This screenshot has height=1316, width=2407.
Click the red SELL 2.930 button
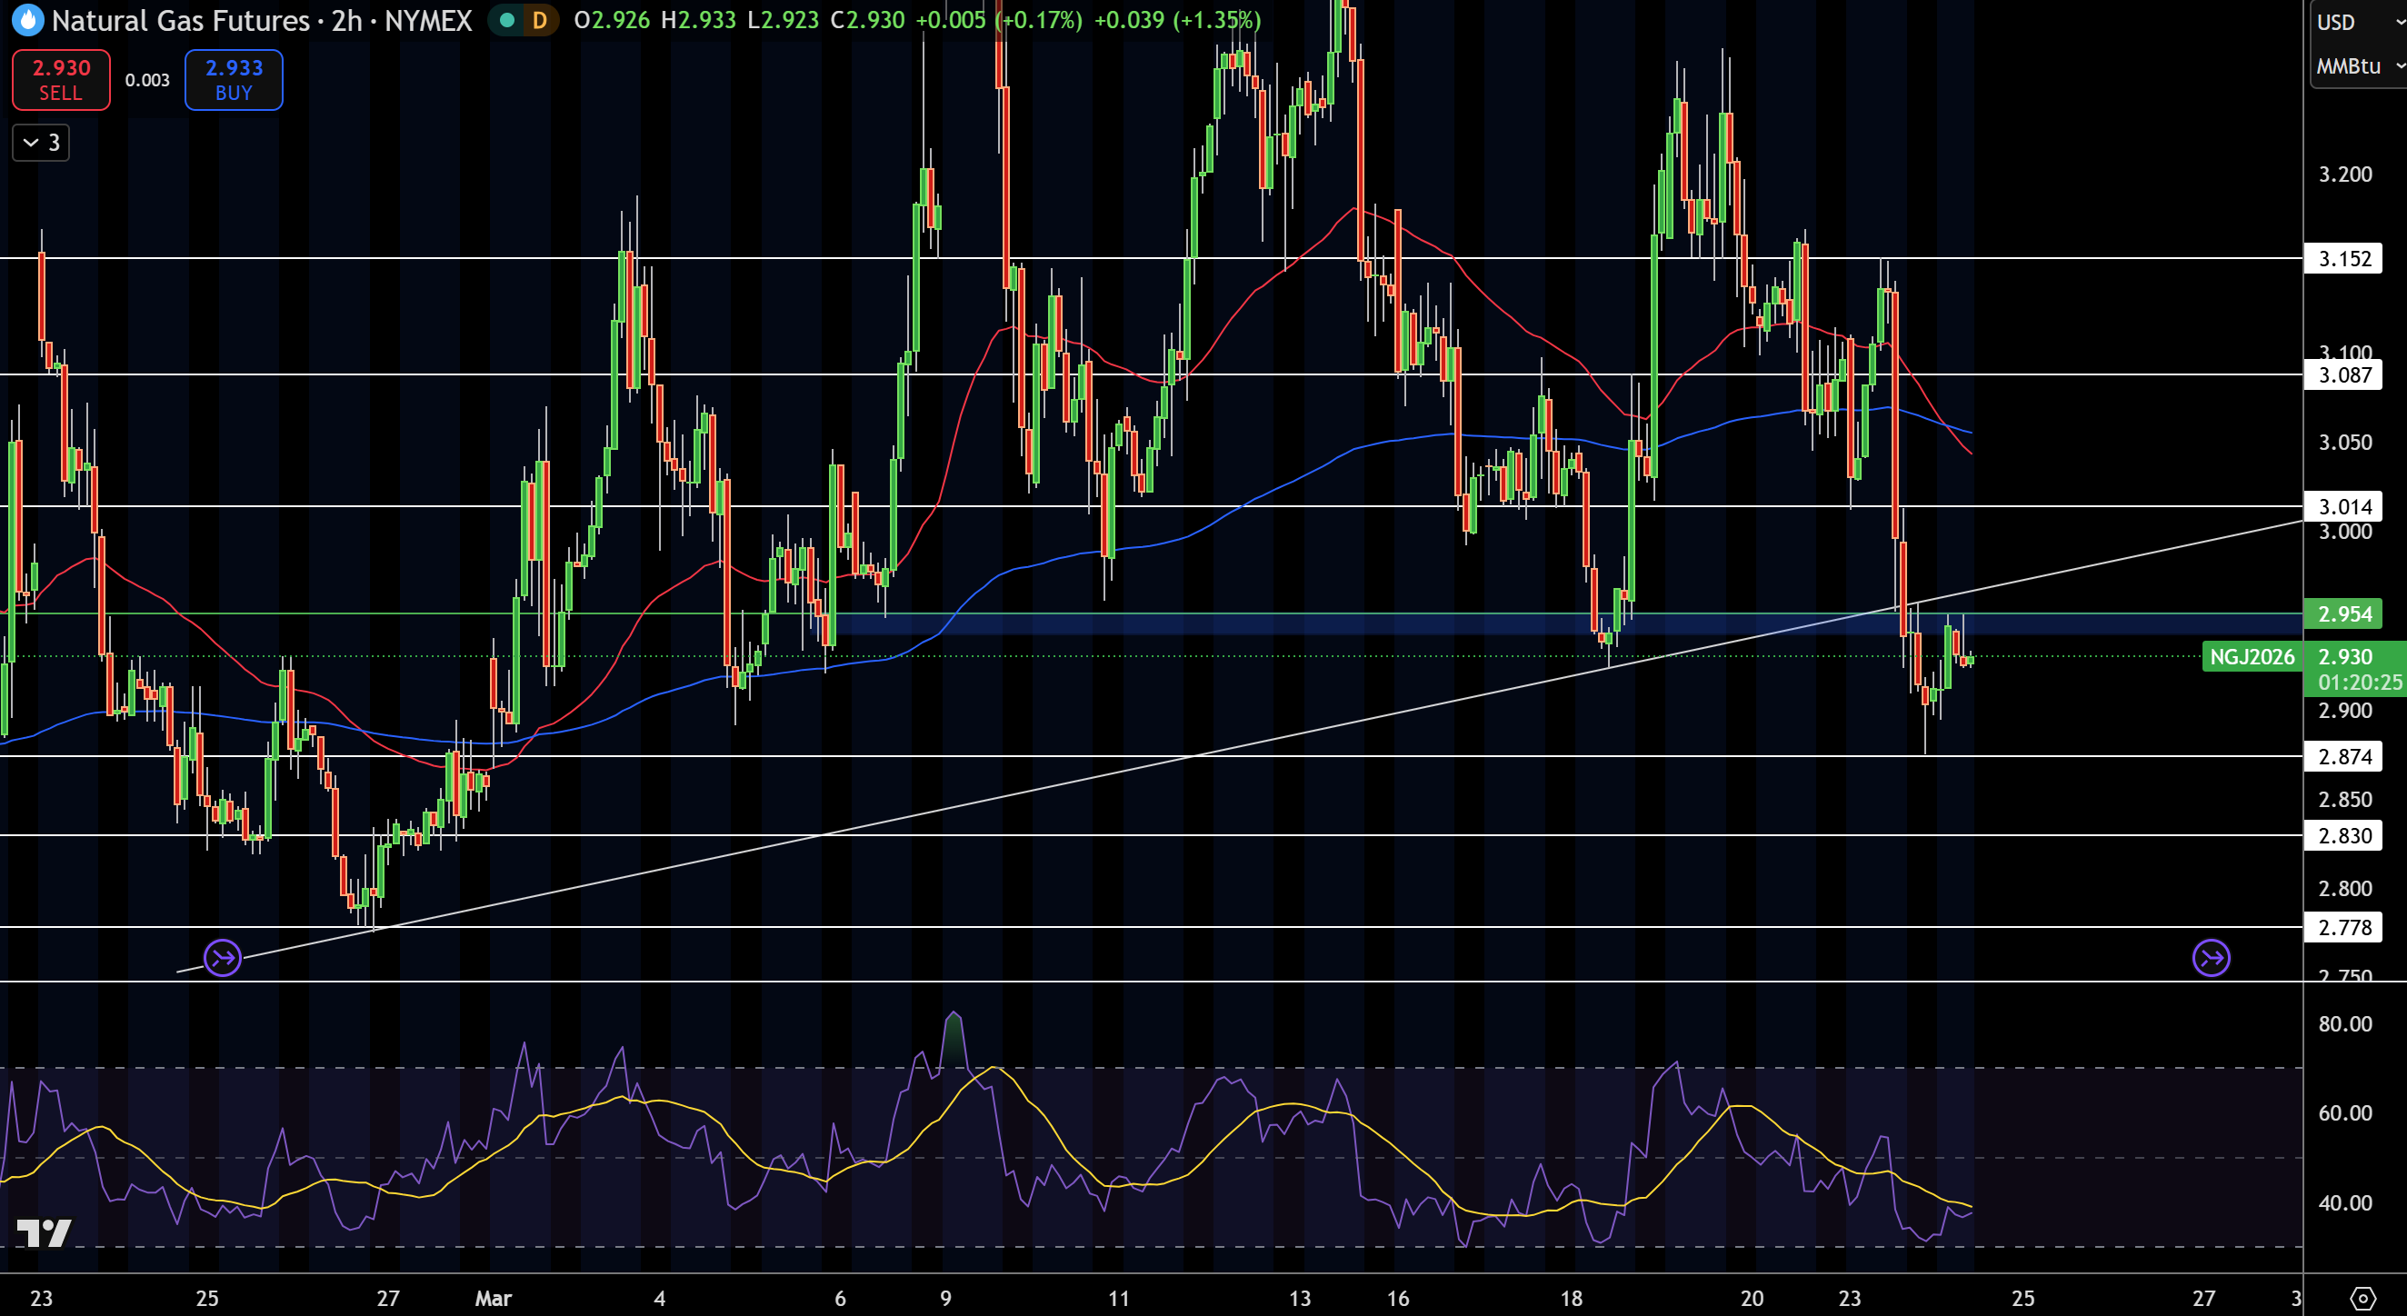point(61,79)
